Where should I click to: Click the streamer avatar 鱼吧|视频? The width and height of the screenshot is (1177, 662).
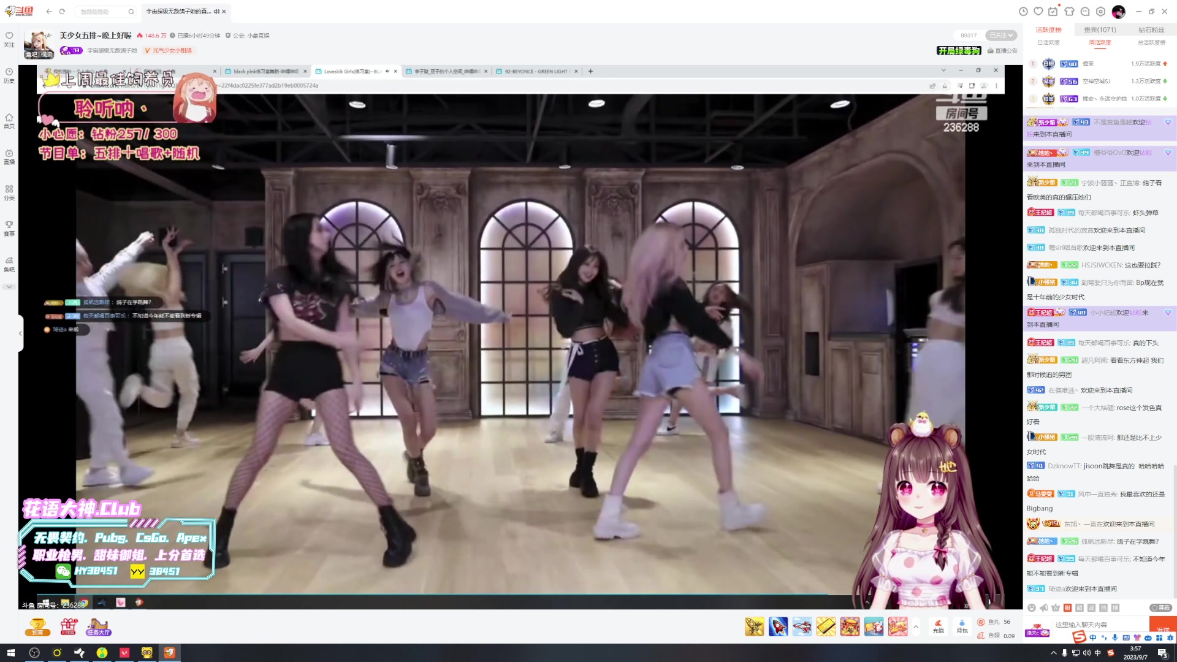pyautogui.click(x=39, y=44)
